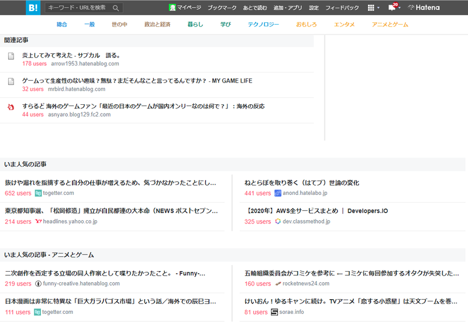468x322 pixels.
Task: Click the red favicon beside すらるど article
Action: click(11, 107)
